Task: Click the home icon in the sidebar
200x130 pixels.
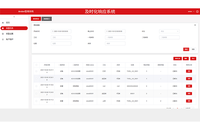Action: click(x=3, y=23)
